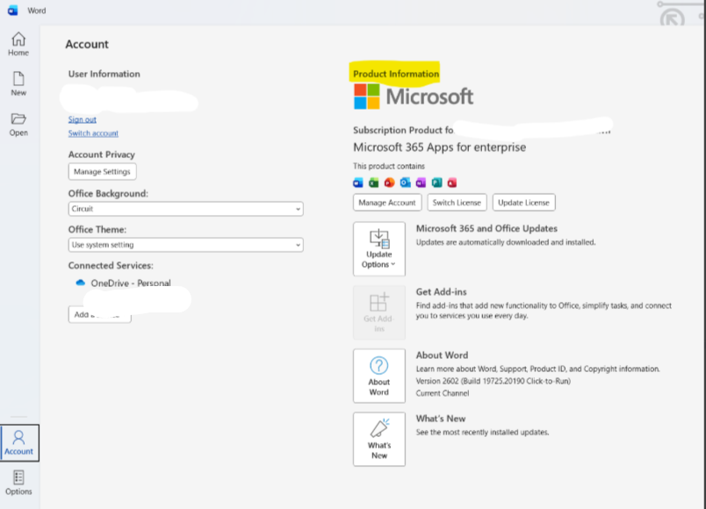Click the Sign out link

[82, 119]
